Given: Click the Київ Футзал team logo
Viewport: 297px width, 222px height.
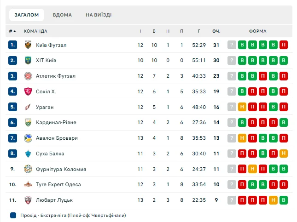Looking at the screenshot, I should [28, 45].
